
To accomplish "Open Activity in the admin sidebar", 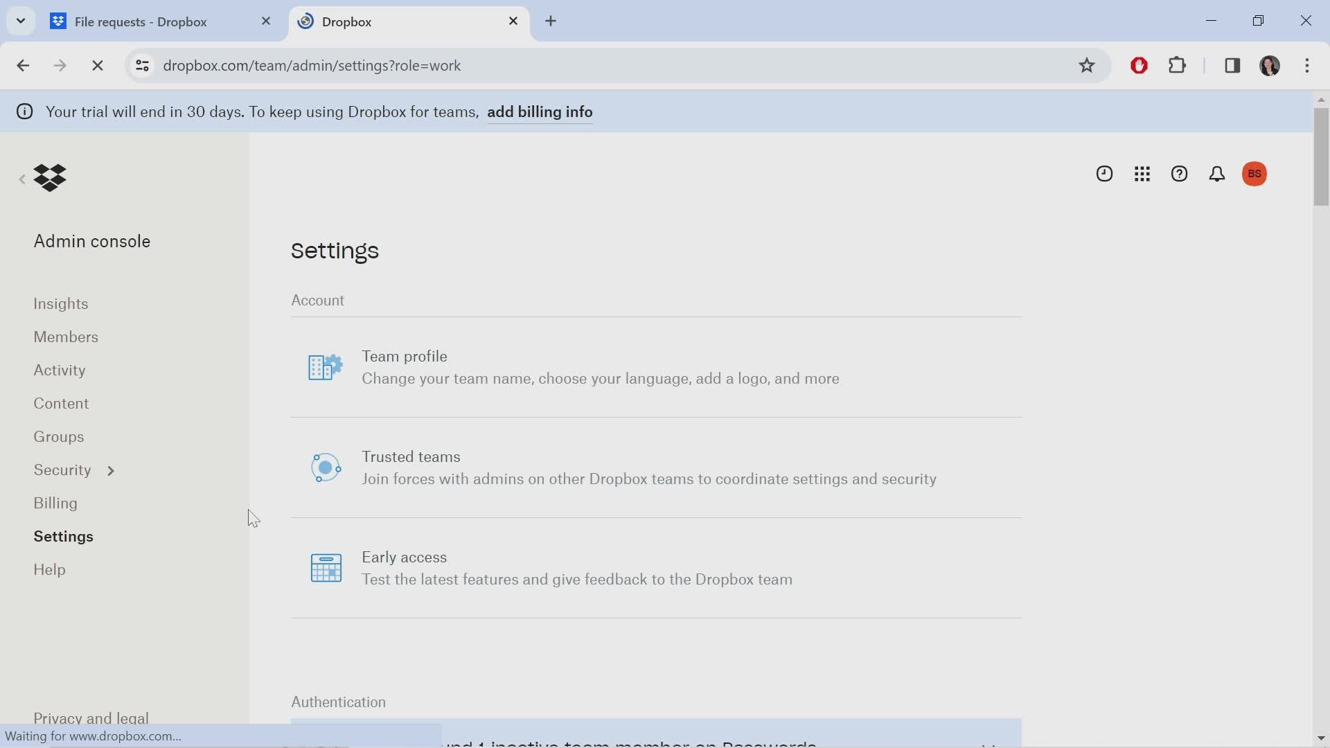I will coord(60,371).
